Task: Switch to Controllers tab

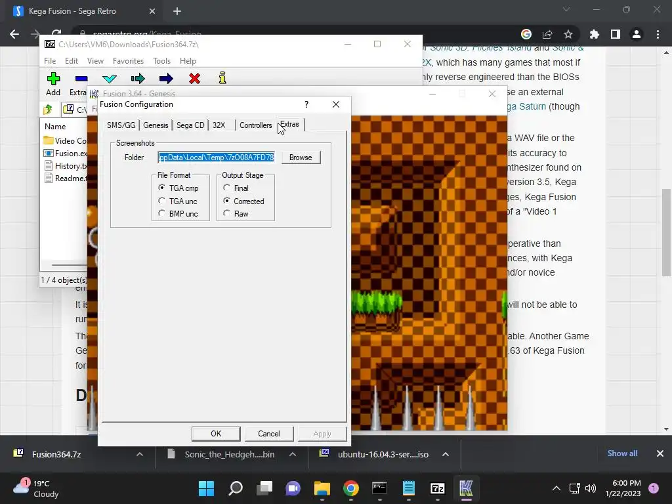Action: tap(255, 125)
